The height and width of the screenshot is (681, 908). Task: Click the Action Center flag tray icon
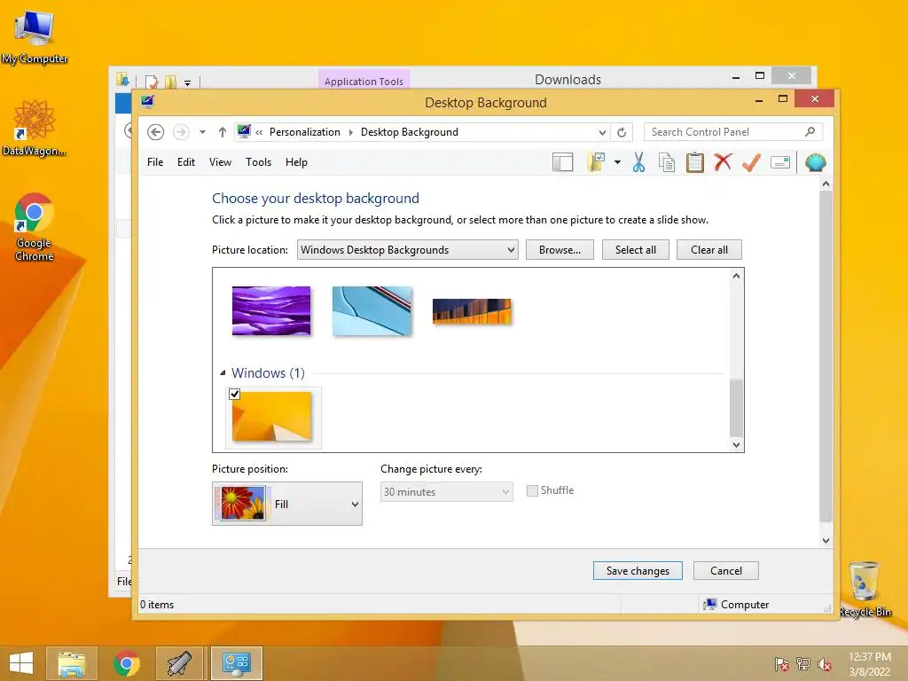(782, 664)
